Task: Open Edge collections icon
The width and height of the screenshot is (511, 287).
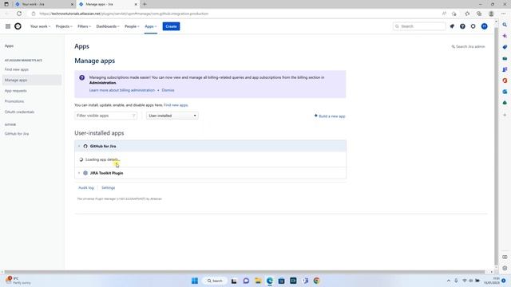Action: [479, 14]
